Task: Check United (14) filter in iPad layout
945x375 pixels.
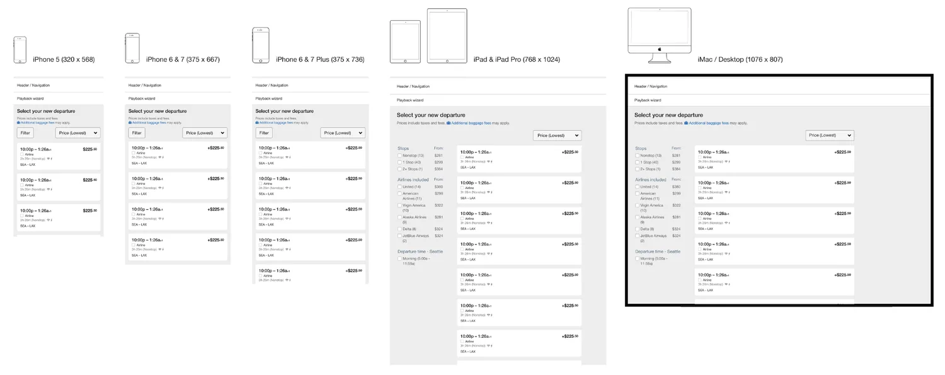Action: coord(399,187)
